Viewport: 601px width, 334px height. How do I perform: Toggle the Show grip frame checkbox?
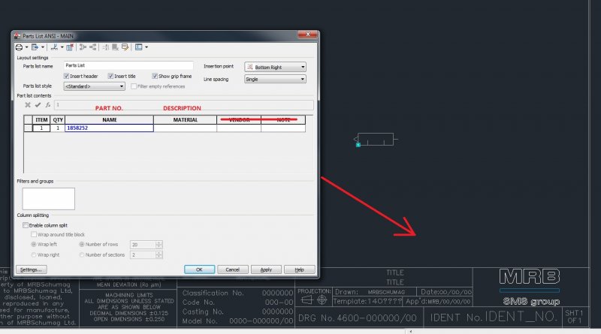pyautogui.click(x=155, y=76)
